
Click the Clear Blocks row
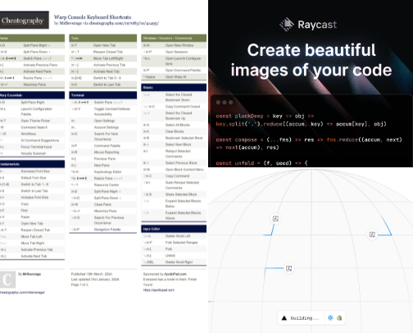(174, 131)
